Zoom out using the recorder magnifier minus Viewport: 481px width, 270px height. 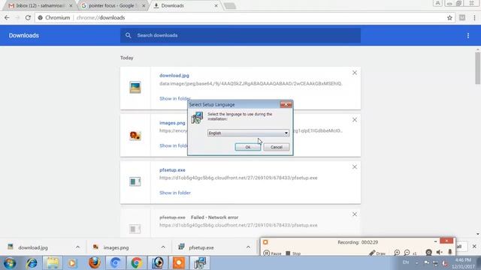407,253
